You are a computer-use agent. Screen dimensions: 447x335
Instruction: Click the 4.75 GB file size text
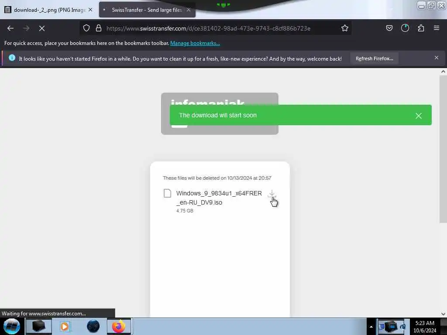click(185, 211)
